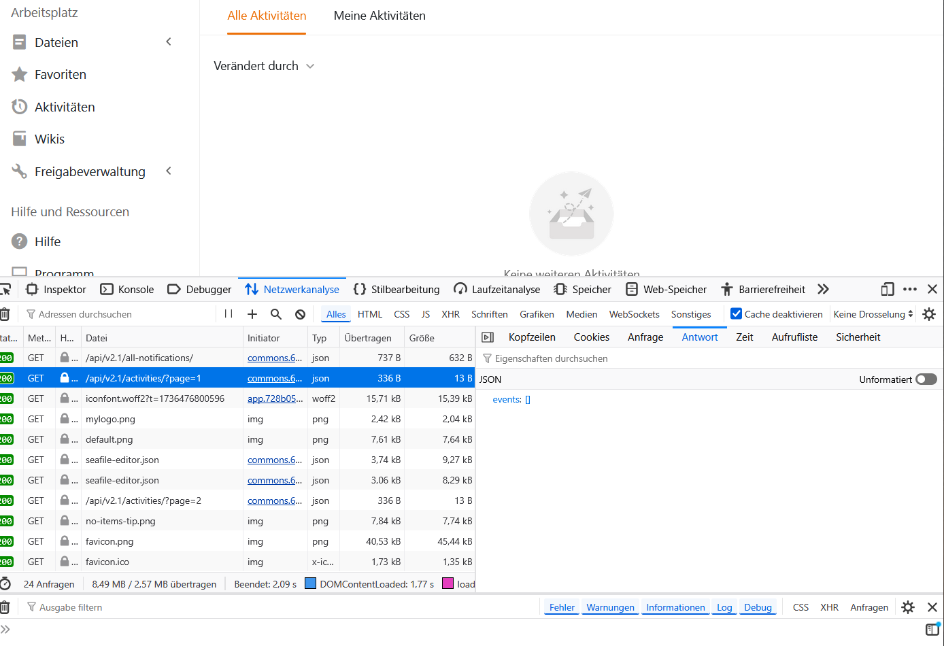Open the devtools three-dot options menu
This screenshot has width=944, height=646.
pyautogui.click(x=910, y=289)
